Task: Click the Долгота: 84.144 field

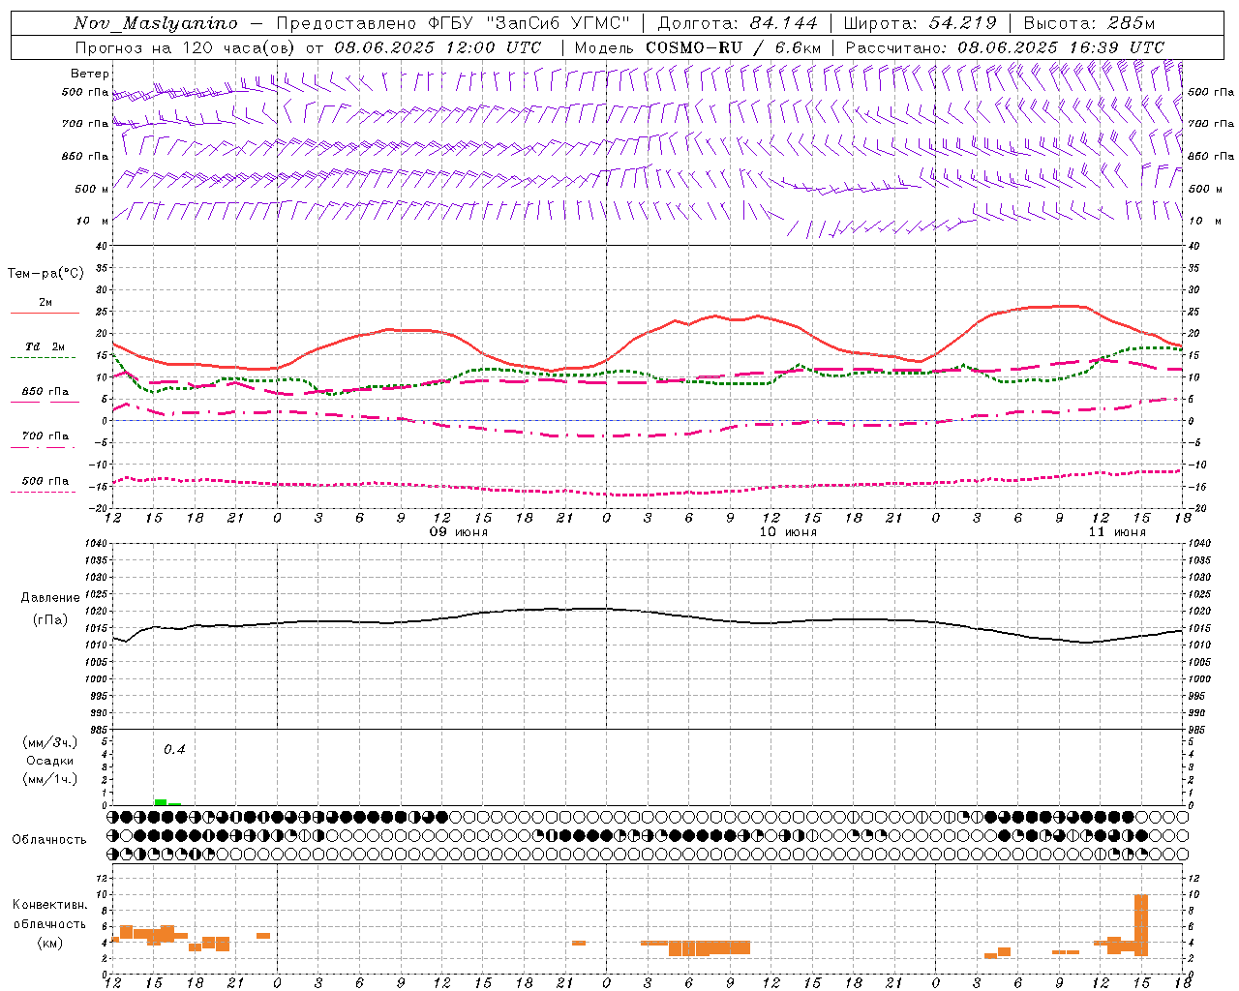Action: tap(738, 23)
